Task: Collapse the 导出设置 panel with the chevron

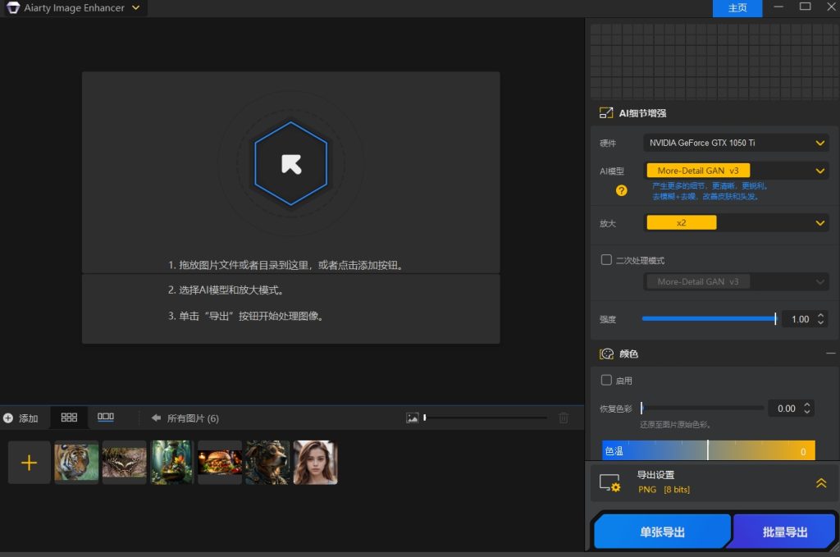Action: tap(820, 483)
